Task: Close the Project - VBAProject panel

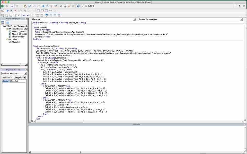Action: coord(26,19)
